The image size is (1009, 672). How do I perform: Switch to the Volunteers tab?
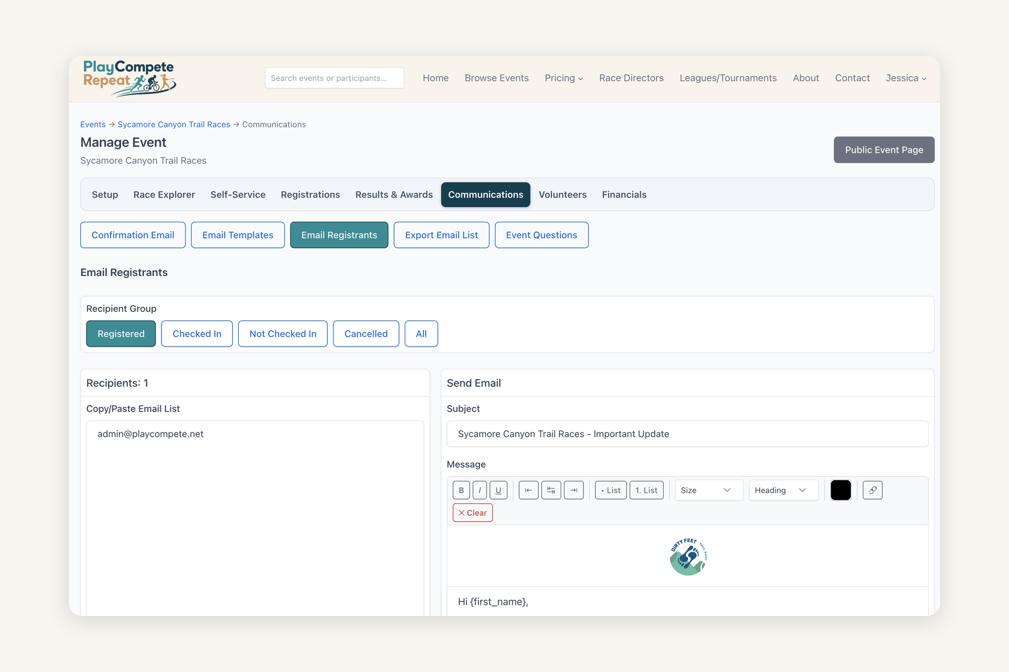(x=562, y=194)
